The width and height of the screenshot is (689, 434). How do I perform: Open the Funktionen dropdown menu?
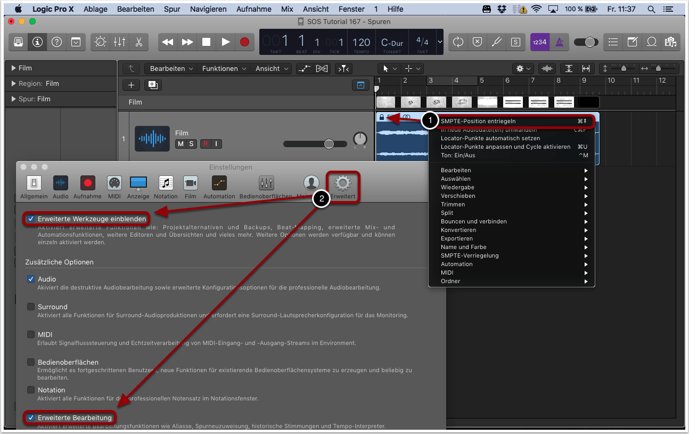[x=224, y=69]
